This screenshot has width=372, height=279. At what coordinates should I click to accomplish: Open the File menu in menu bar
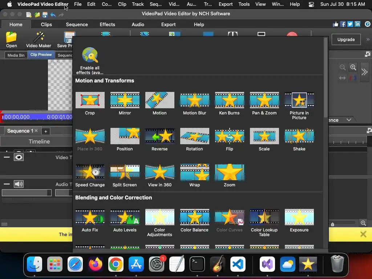click(x=78, y=4)
